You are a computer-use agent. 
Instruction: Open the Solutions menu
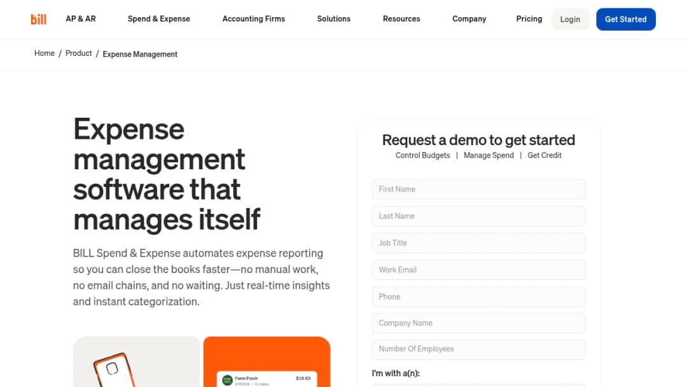point(334,19)
